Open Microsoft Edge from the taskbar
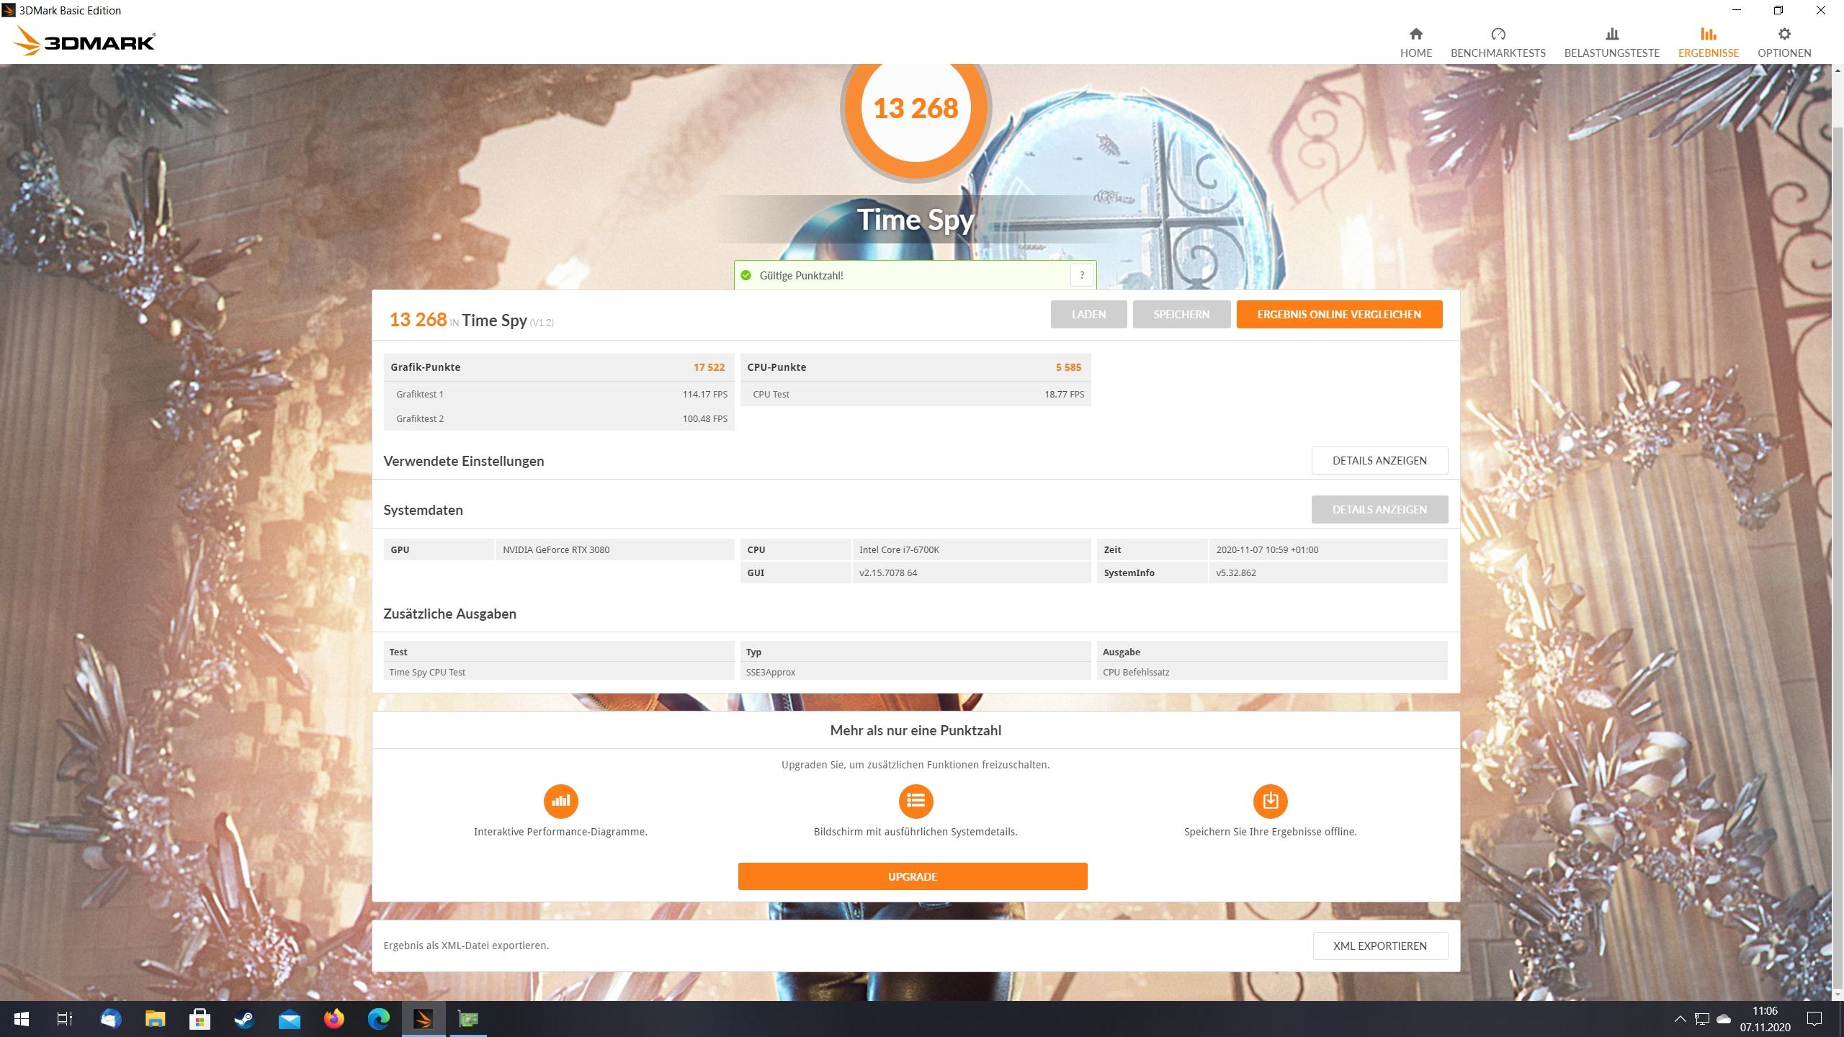This screenshot has width=1844, height=1037. [379, 1019]
